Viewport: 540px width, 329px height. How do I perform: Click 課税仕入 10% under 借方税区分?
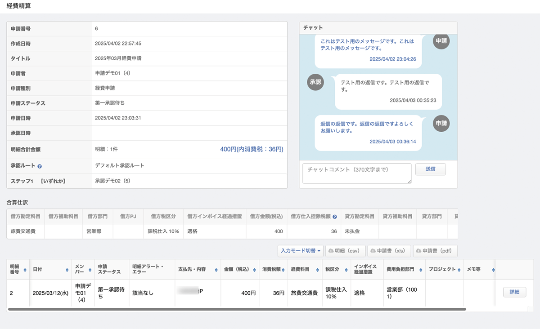point(164,231)
